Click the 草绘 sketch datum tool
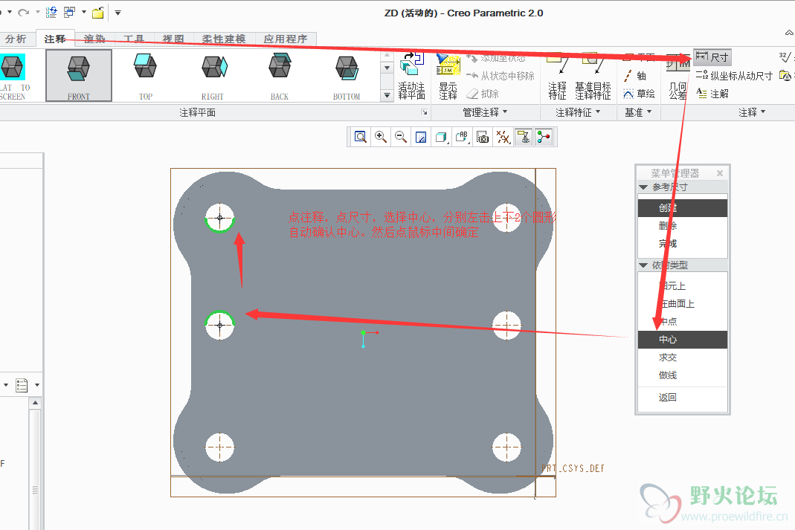 [639, 94]
